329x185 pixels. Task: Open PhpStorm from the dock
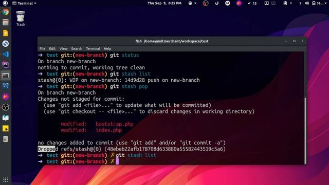(x=6, y=65)
